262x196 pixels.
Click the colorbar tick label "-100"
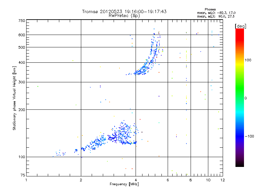(x=249, y=136)
